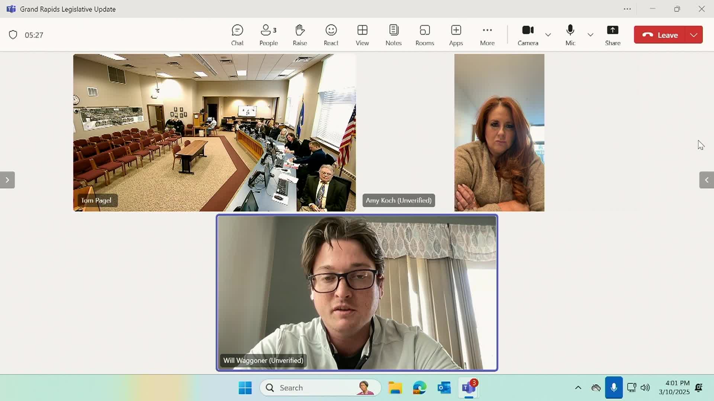Screen dimensions: 714x401
Task: Click the blue microphone tray indicator
Action: click(614, 388)
